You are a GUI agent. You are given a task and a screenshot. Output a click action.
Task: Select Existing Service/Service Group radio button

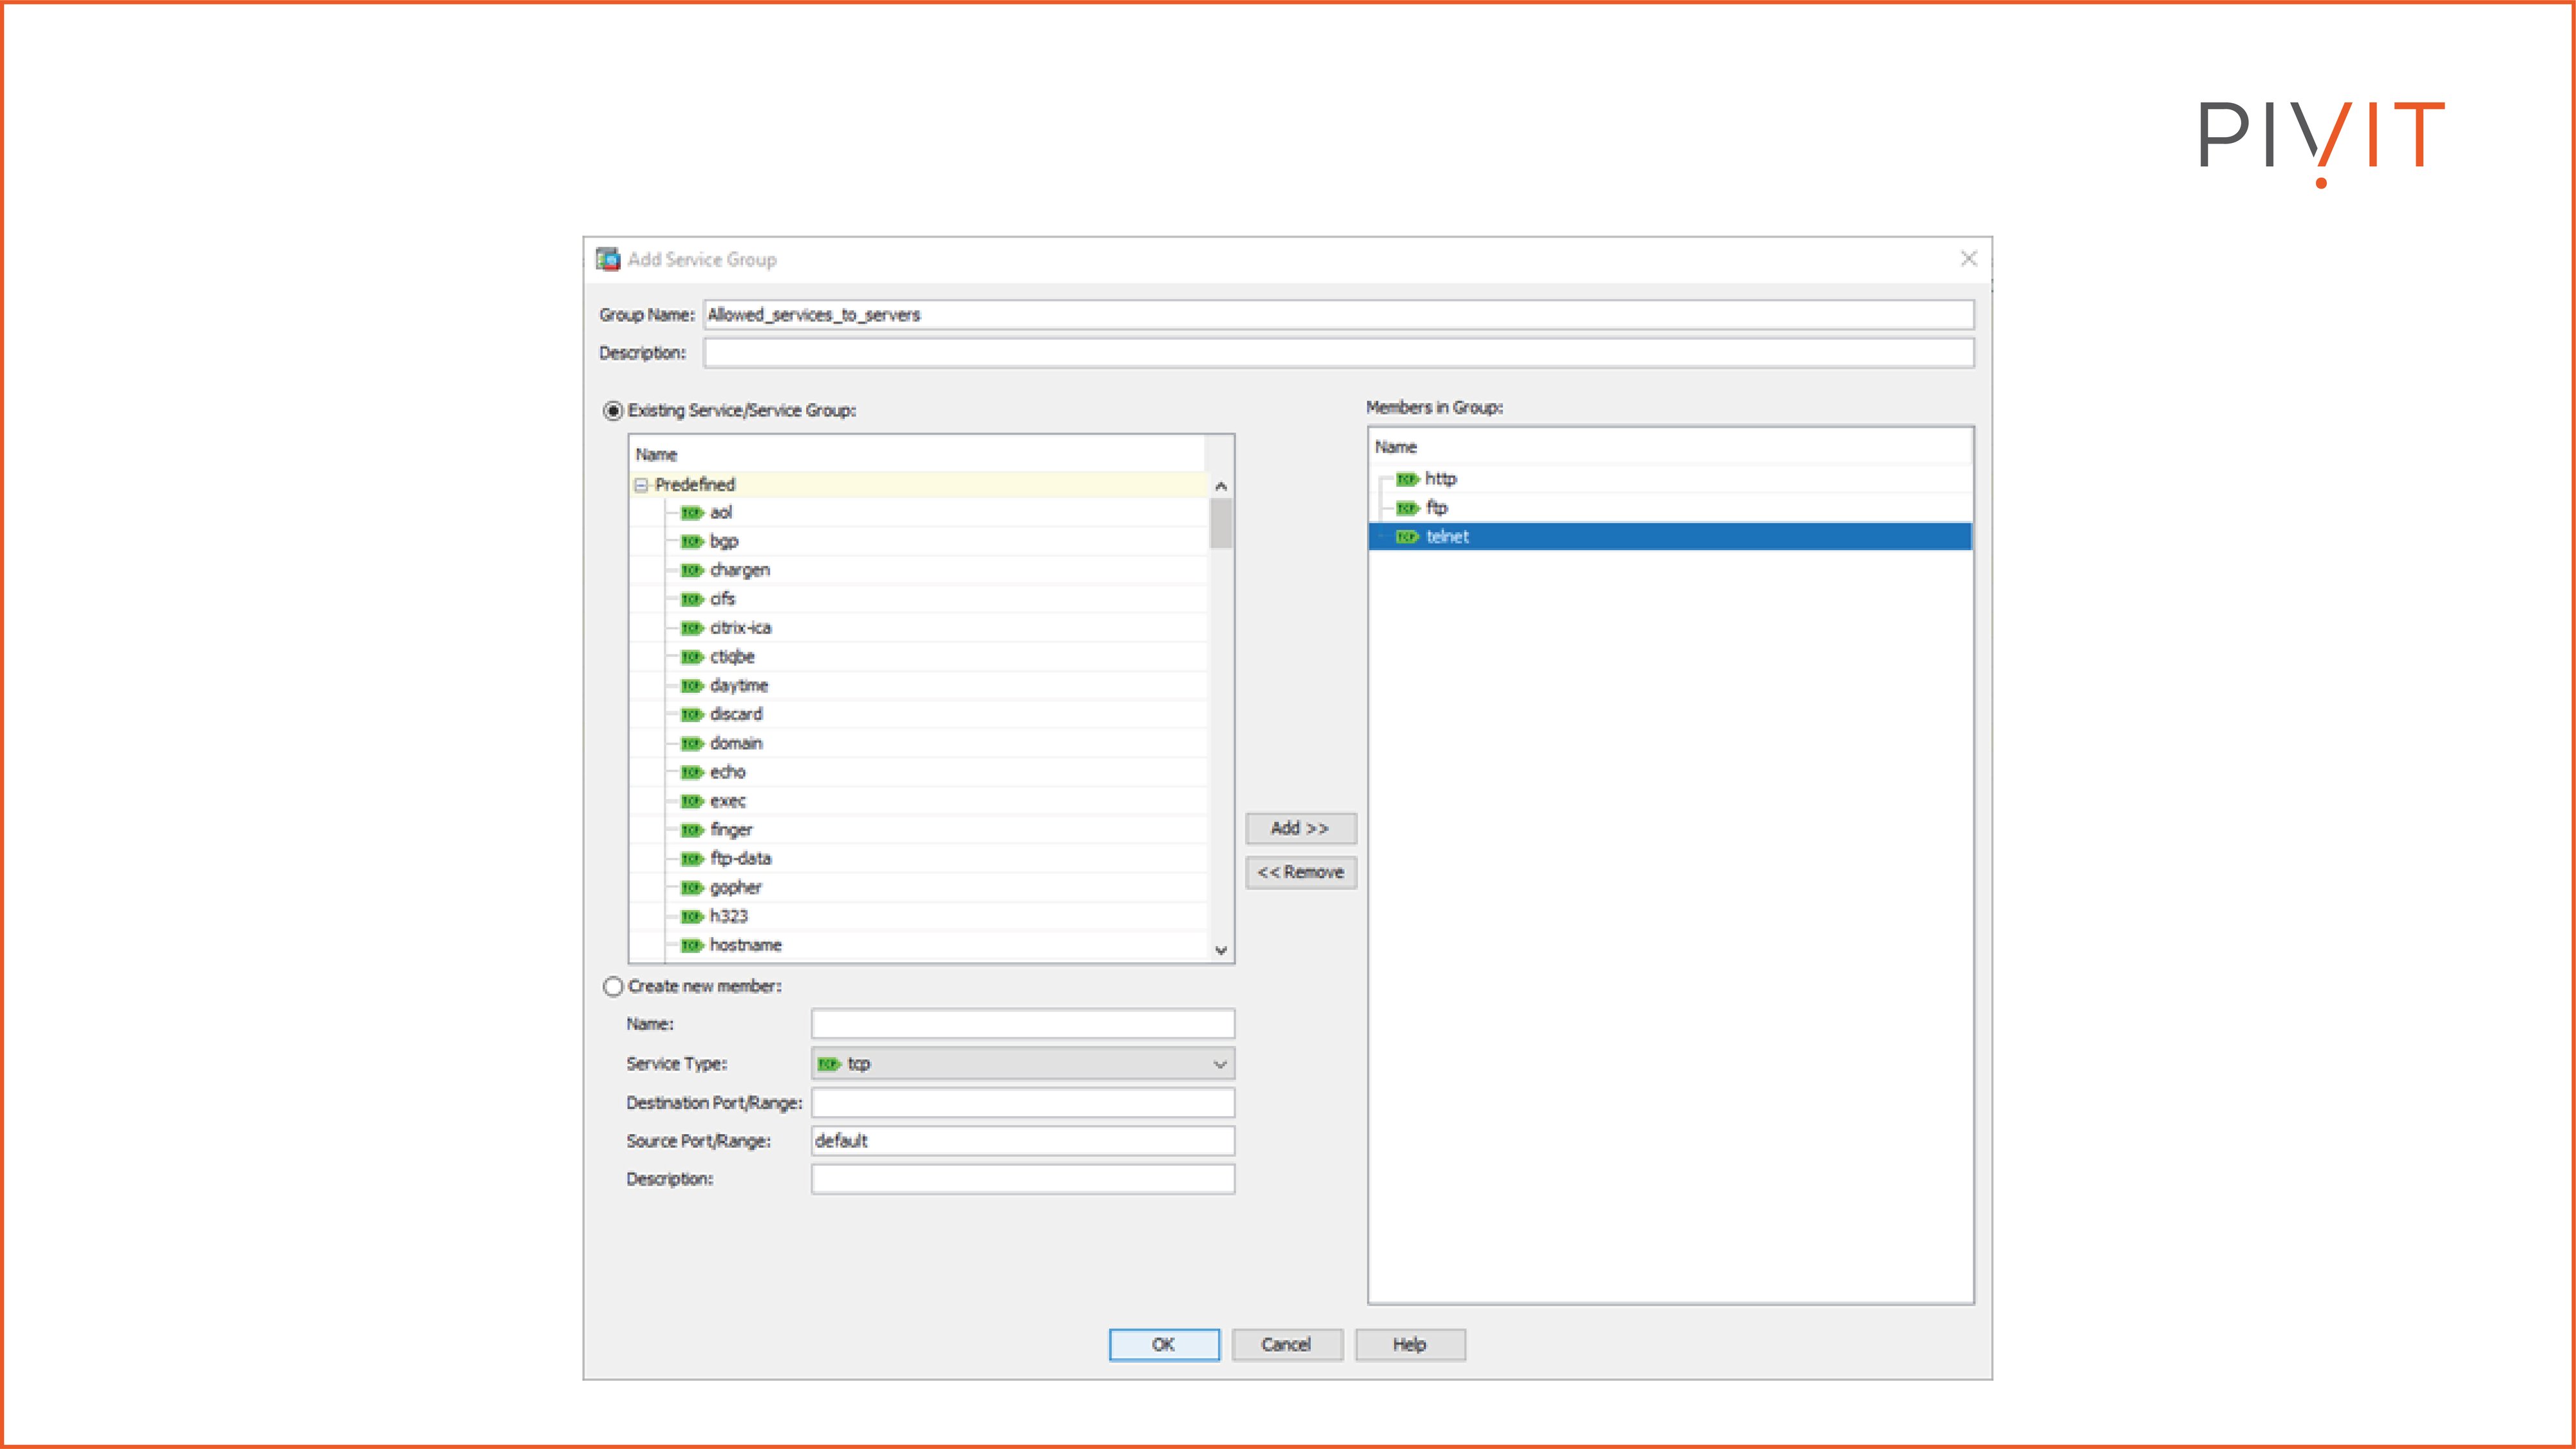tap(613, 411)
